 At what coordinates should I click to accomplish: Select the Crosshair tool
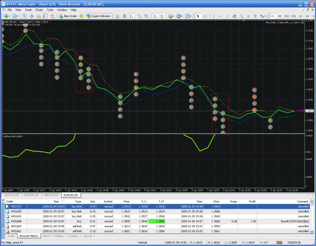tap(205, 16)
